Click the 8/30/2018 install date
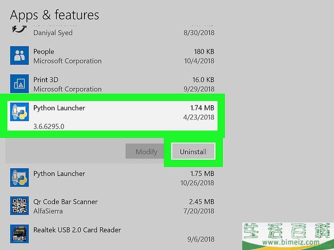This screenshot has height=250, width=334. click(199, 33)
